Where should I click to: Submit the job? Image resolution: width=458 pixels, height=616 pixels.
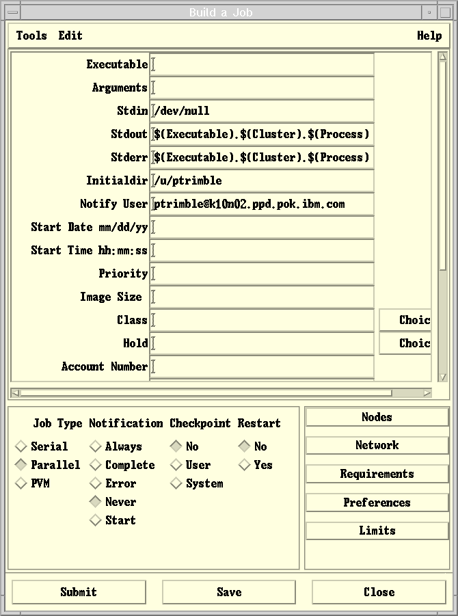pos(79,592)
